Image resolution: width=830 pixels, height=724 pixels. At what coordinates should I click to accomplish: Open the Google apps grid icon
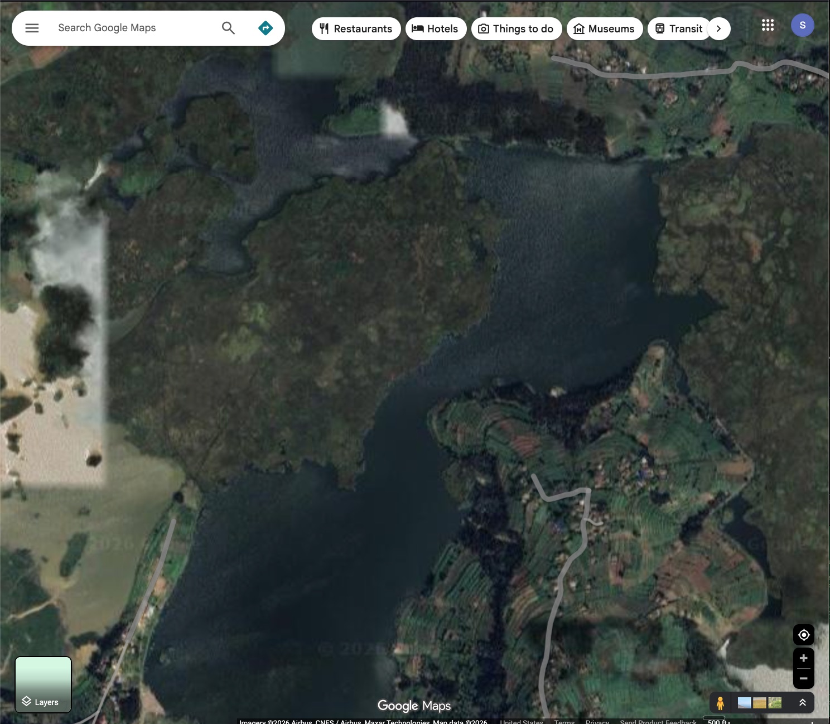(x=768, y=25)
